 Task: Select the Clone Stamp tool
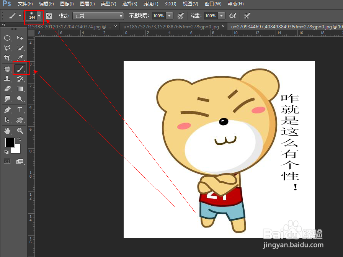point(7,79)
